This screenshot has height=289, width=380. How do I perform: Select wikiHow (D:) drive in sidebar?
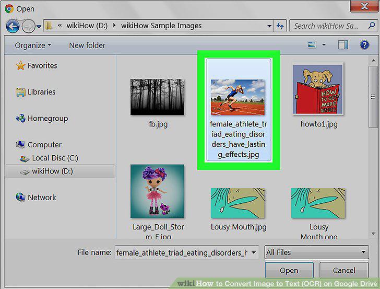pos(60,171)
